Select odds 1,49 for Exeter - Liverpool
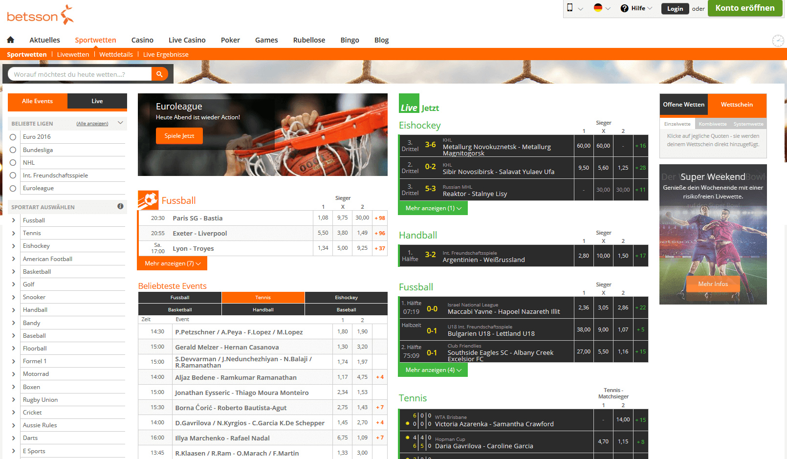787x459 pixels. pos(362,233)
